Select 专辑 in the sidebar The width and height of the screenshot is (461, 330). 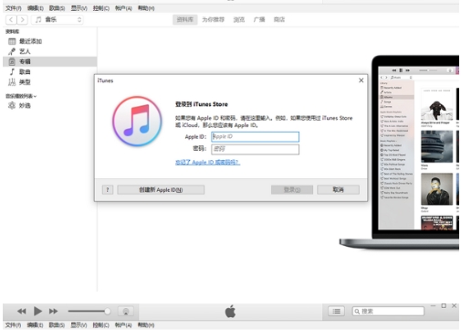(50, 61)
